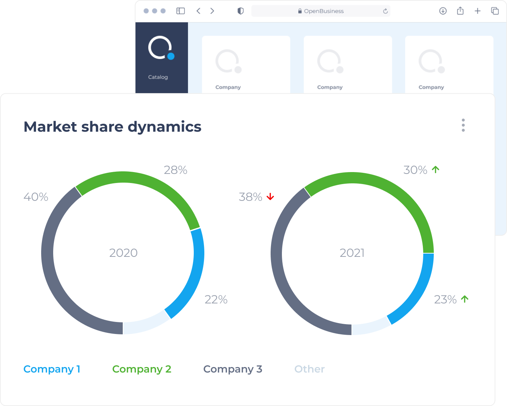Click the privacy shield icon
This screenshot has width=507, height=406.
point(240,11)
